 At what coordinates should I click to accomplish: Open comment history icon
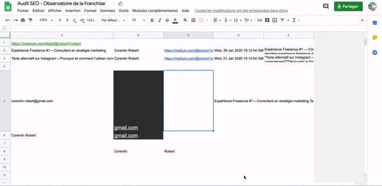tap(326, 6)
